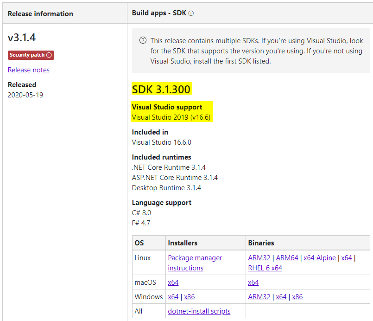Screen dimensions: 373x321
Task: Click the info icon on the Security patch badge
Action: 49,55
